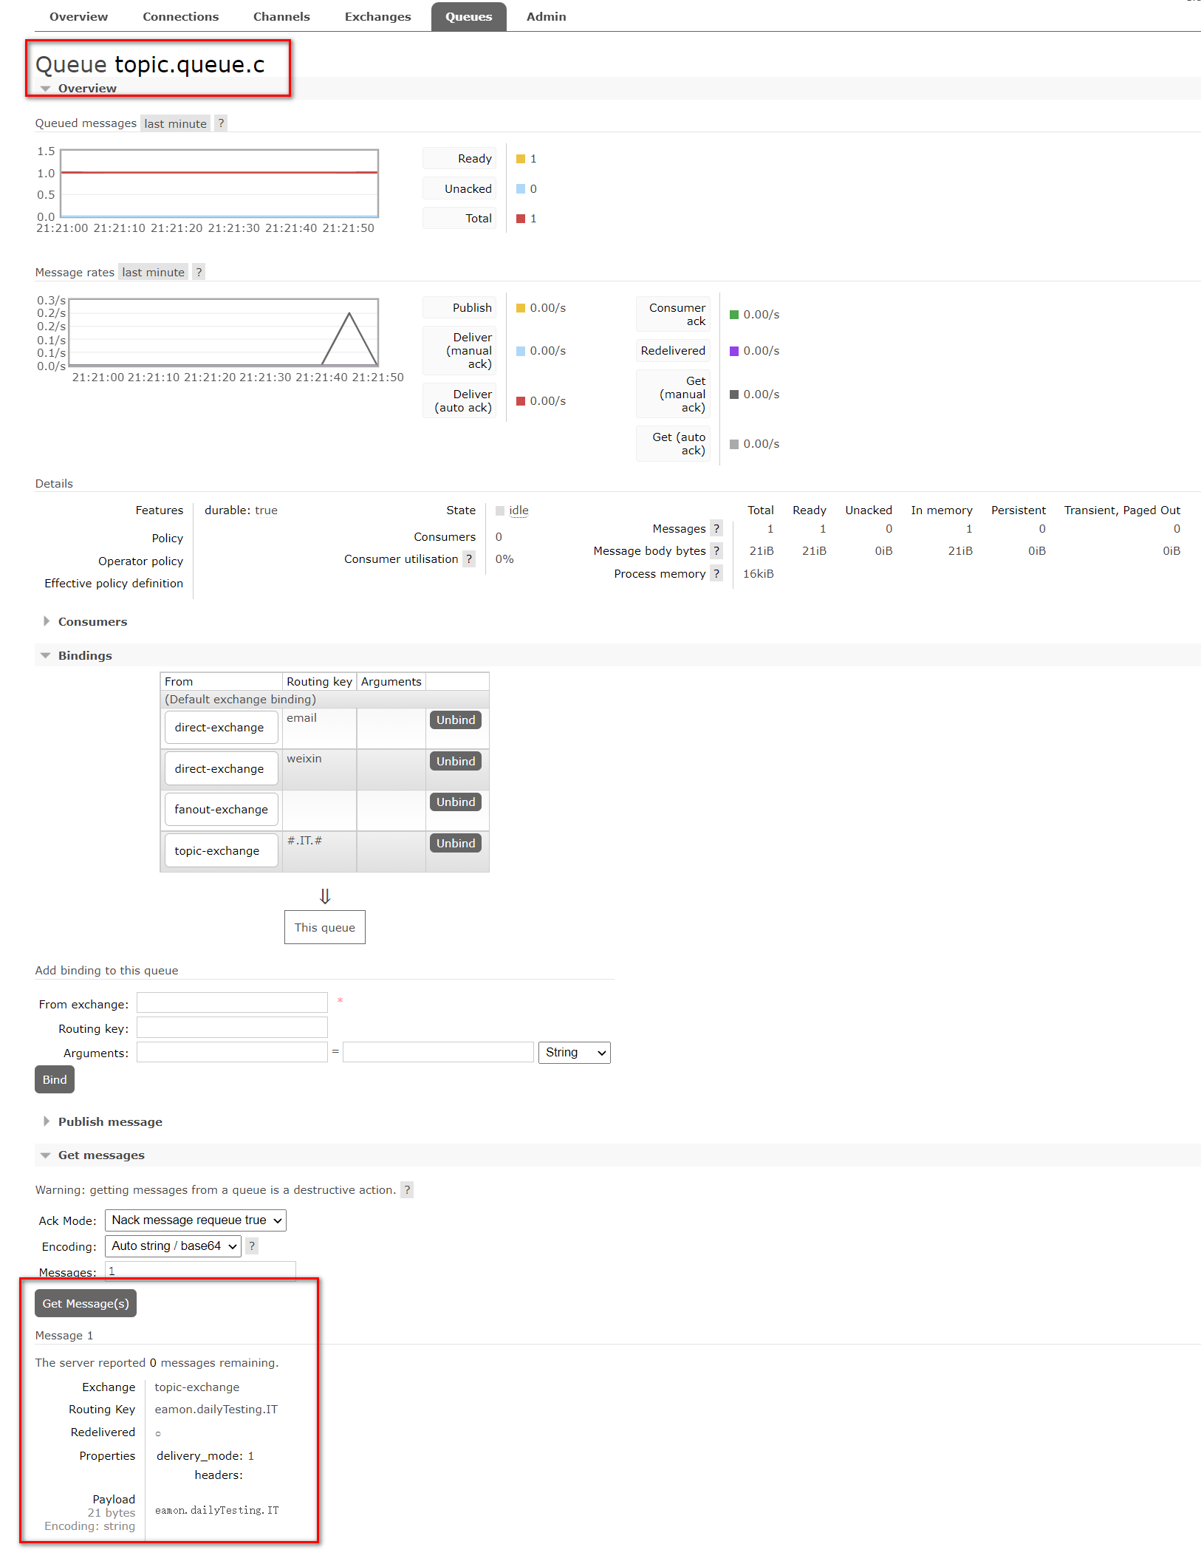This screenshot has width=1201, height=1561.
Task: Click the payload text eamon.dailyTesting.IT
Action: click(x=217, y=1510)
